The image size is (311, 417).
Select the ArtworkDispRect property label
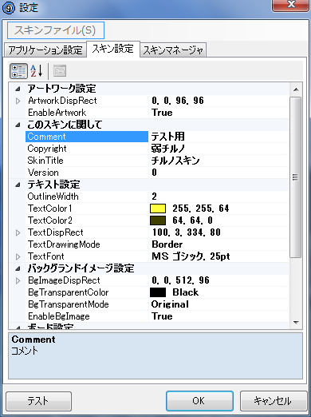pos(62,101)
